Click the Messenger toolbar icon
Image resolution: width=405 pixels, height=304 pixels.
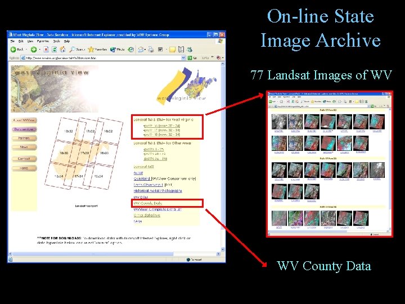tap(190, 50)
